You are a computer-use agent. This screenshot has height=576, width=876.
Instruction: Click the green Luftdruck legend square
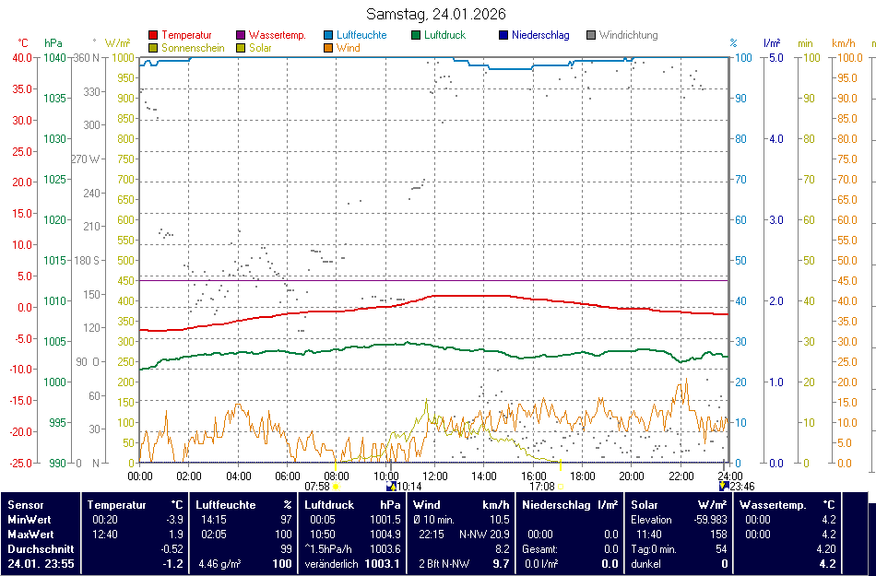point(417,36)
